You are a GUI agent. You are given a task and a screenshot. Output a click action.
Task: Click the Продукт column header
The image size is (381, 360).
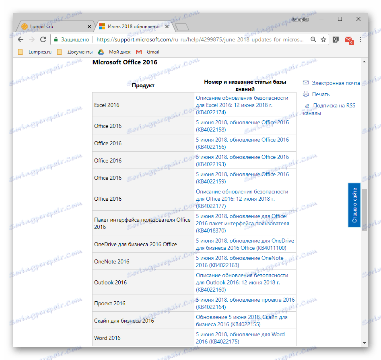coord(143,85)
